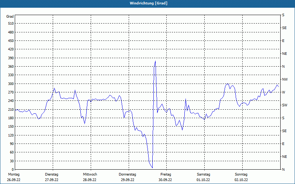Click the 330 value on the degree axis

(11, 75)
